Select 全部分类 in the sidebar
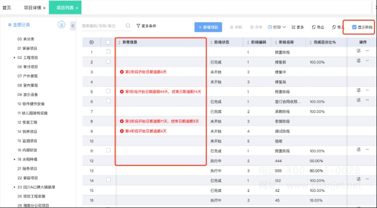The height and width of the screenshot is (208, 377). coord(19,25)
